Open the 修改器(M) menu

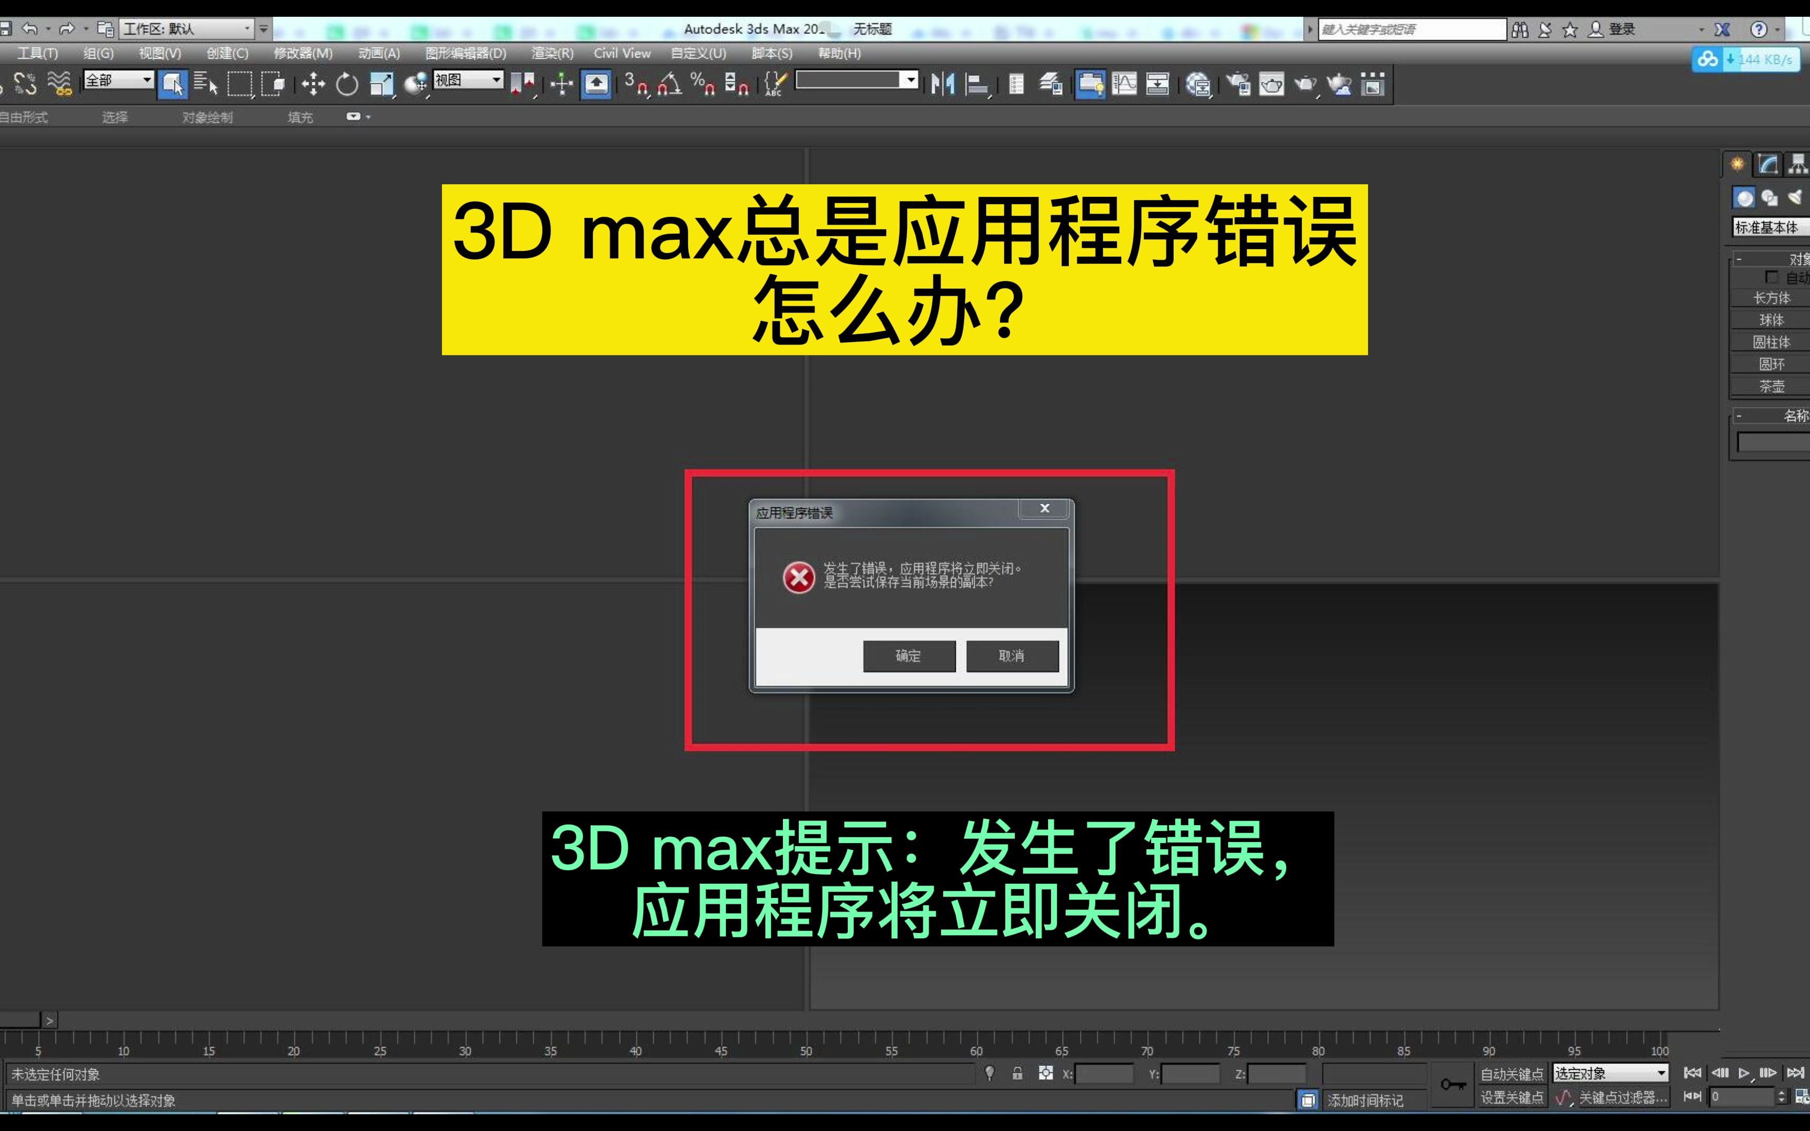(303, 53)
